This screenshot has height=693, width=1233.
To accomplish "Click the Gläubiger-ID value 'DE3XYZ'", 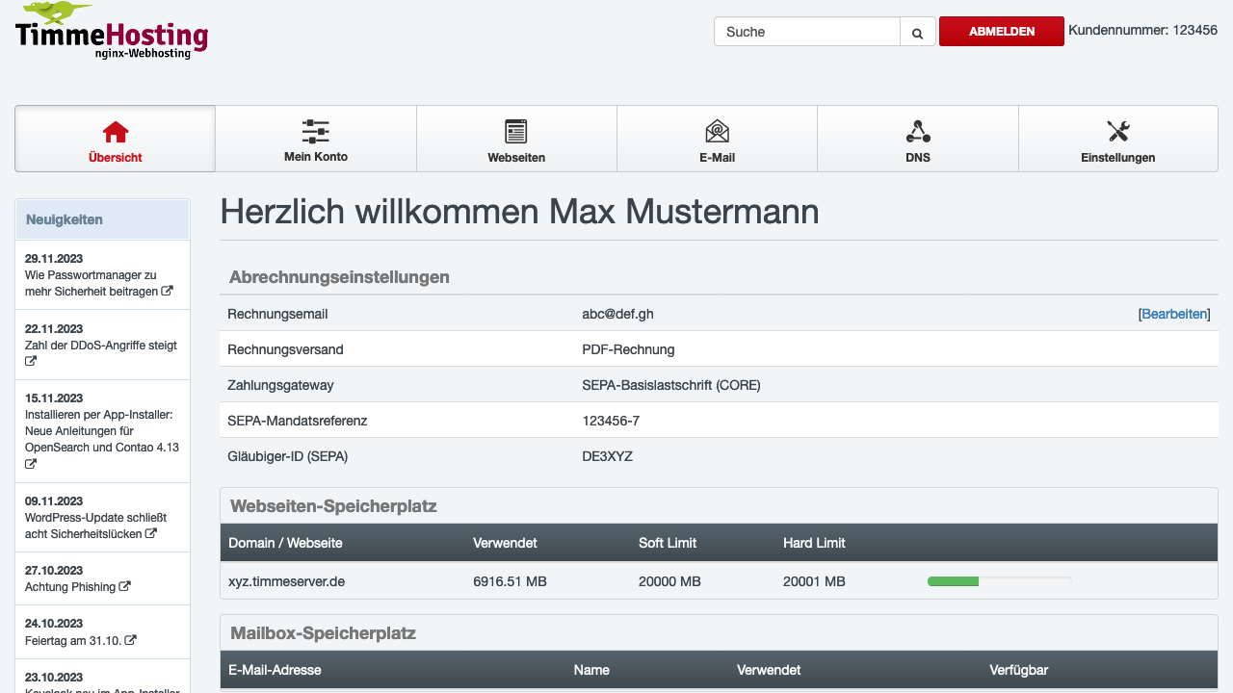I will [607, 456].
